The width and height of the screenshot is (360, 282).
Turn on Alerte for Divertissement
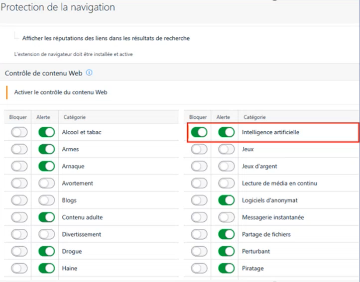[46, 234]
